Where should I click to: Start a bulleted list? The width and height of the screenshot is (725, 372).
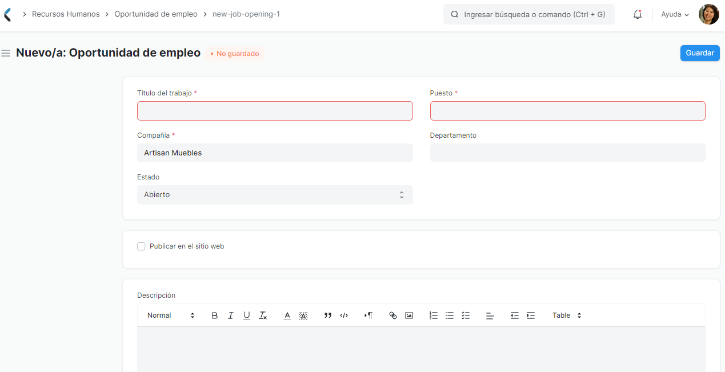tap(450, 315)
